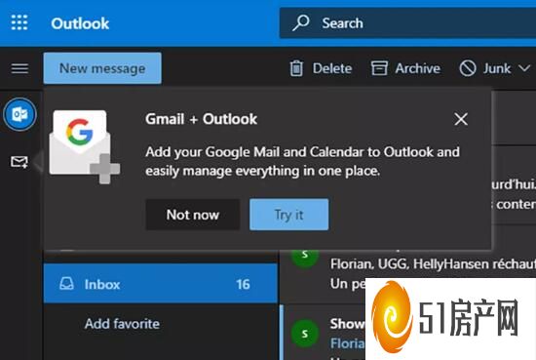The height and width of the screenshot is (360, 536).
Task: Click Add favorite link
Action: [122, 323]
